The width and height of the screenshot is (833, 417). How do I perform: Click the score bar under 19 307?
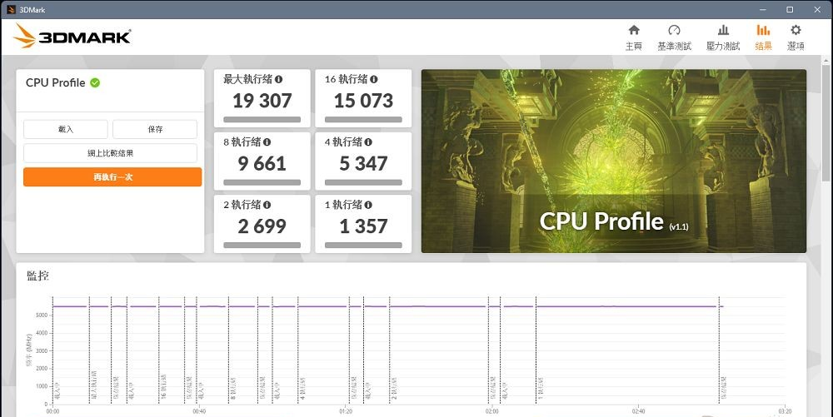coord(262,120)
